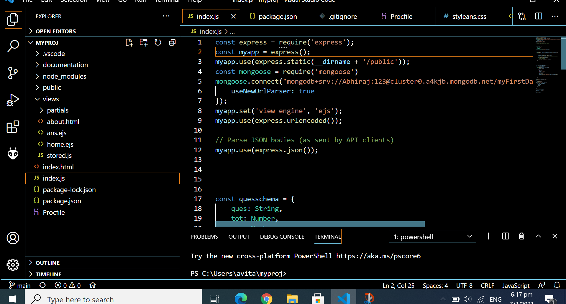Screen dimensions: 566x304
Task: Expand the OUTLINE section
Action: [47, 263]
